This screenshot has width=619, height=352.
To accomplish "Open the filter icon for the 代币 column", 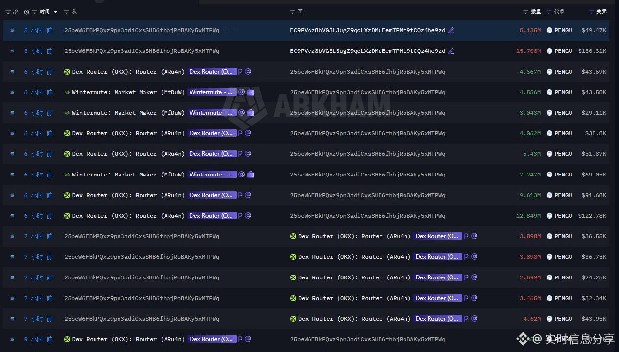I will coord(548,12).
